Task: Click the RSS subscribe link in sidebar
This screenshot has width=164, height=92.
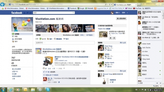Action: coord(15,72)
